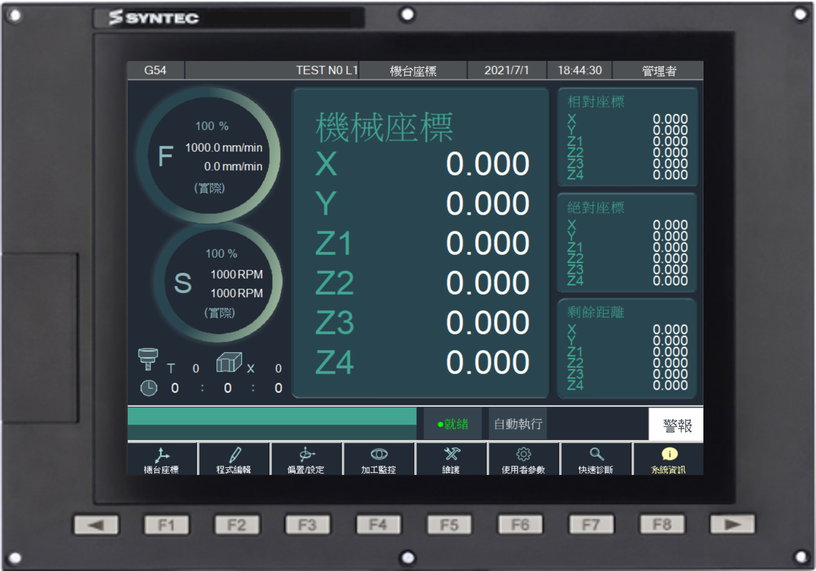Click the tool number T icon
Screen dimensions: 816x571
click(x=148, y=359)
